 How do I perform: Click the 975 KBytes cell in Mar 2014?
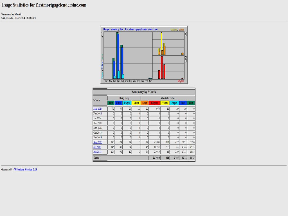(154, 109)
